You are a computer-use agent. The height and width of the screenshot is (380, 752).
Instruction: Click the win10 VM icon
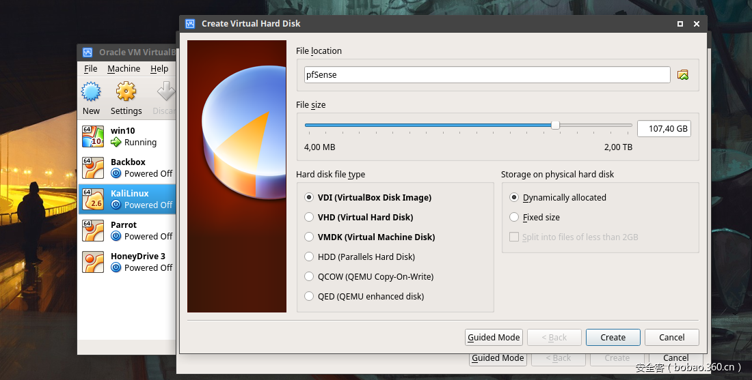tap(93, 136)
